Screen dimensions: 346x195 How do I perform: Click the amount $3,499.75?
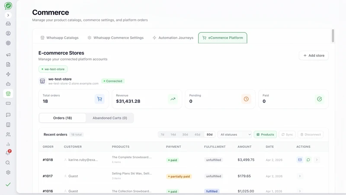(246, 160)
